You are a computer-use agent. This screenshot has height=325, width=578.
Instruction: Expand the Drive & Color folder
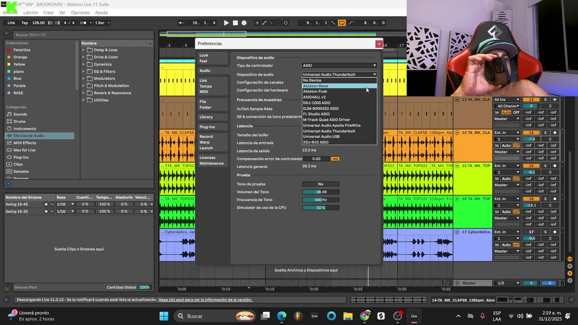point(84,57)
